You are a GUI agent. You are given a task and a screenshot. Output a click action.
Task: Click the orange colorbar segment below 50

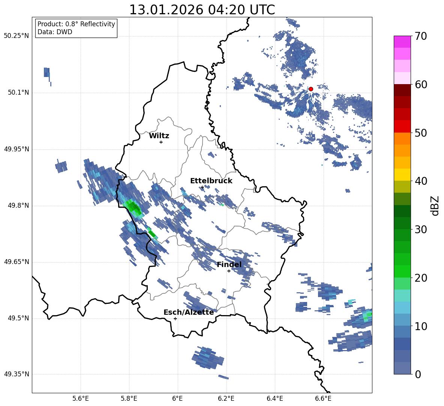402,139
